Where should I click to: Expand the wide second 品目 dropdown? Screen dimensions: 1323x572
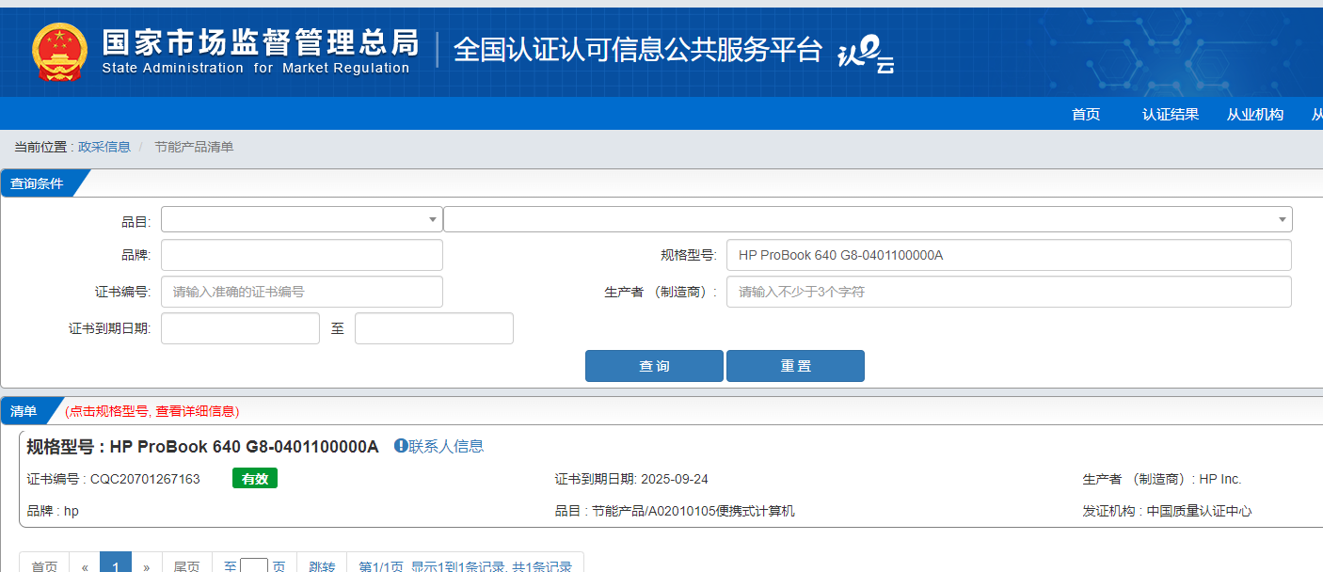coord(868,219)
